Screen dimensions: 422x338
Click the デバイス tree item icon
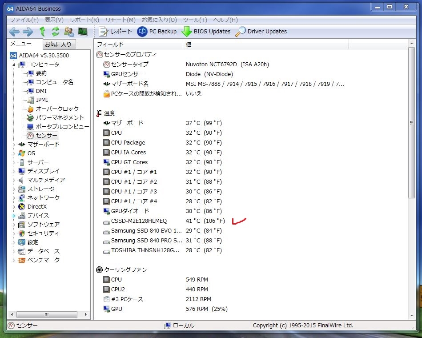(21, 216)
